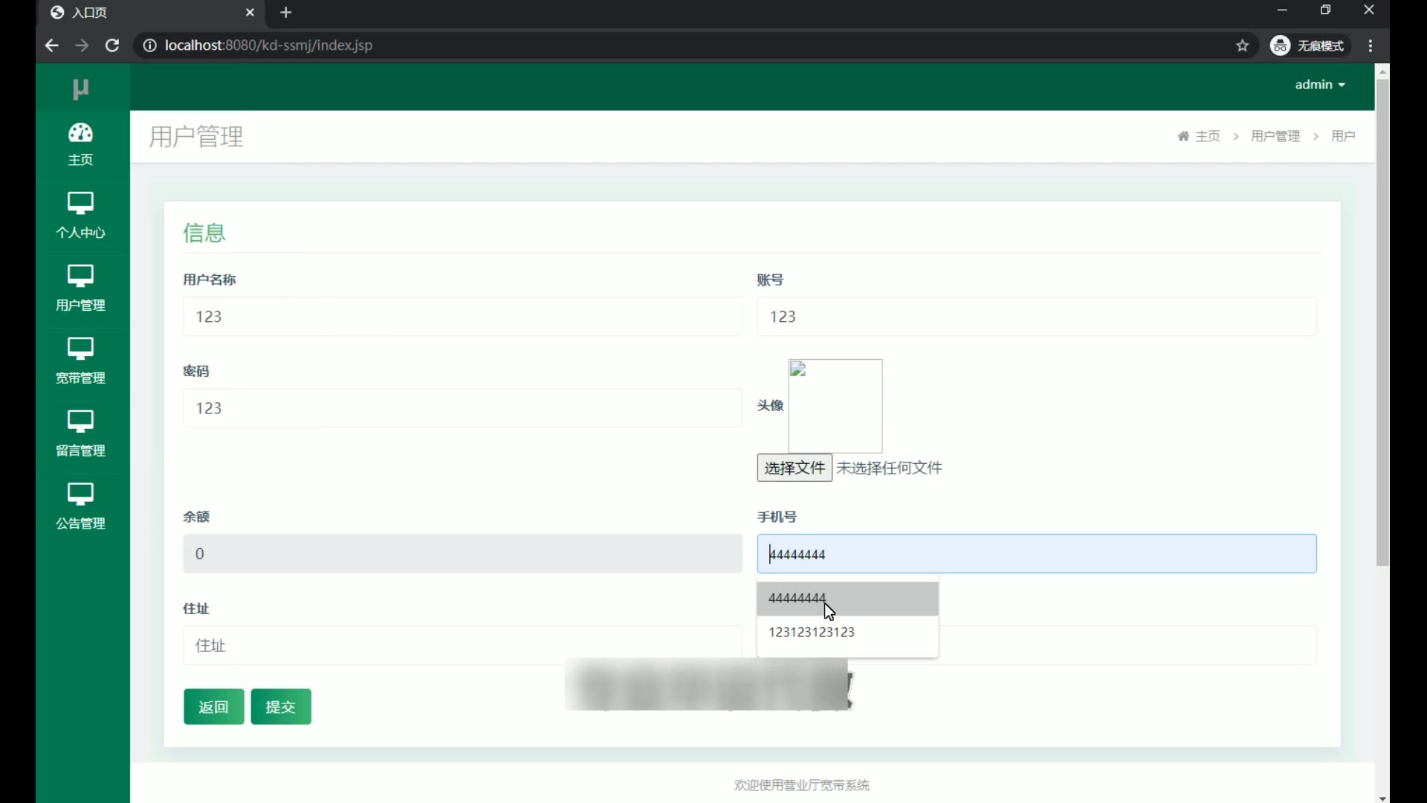Click the browser back arrow
Viewport: 1427px width, 803px height.
point(51,45)
